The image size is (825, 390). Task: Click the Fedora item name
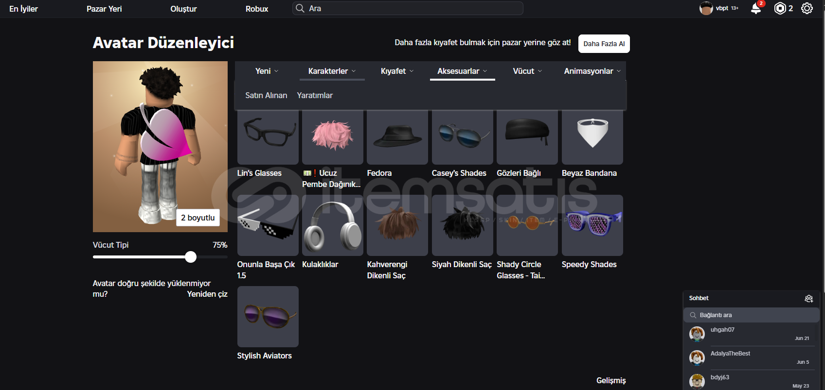[x=379, y=173]
